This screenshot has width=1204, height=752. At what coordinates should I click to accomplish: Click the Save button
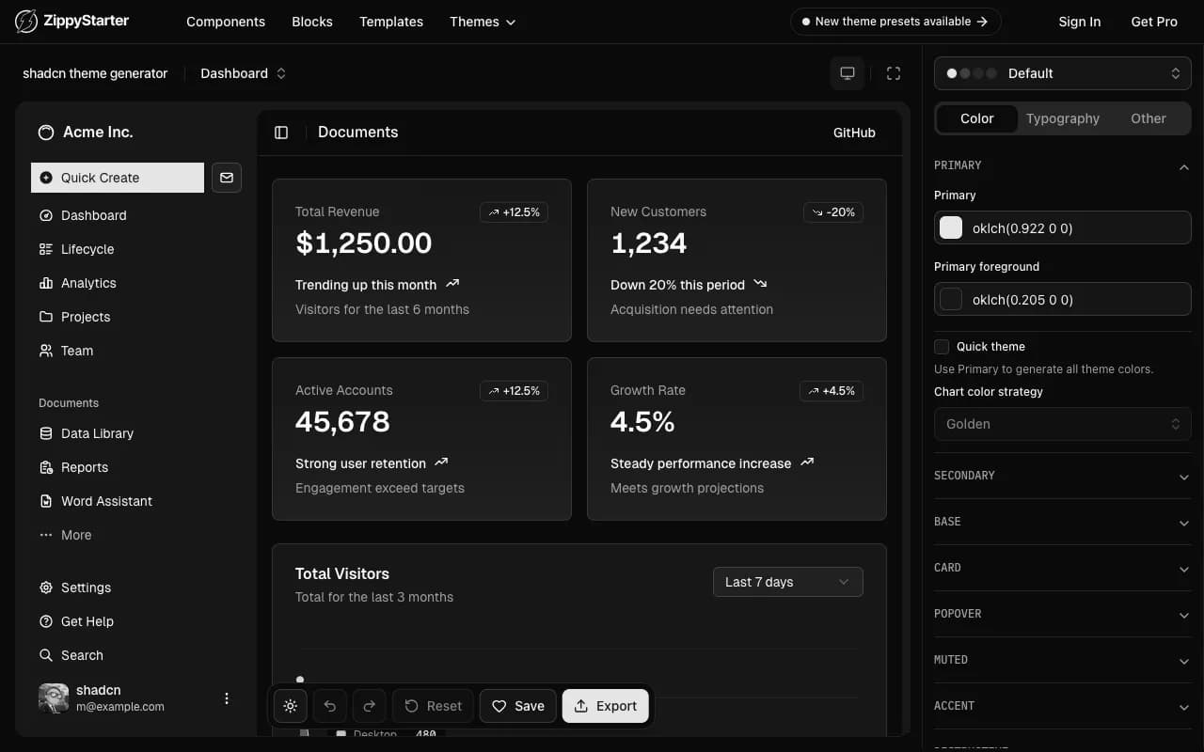tap(517, 706)
